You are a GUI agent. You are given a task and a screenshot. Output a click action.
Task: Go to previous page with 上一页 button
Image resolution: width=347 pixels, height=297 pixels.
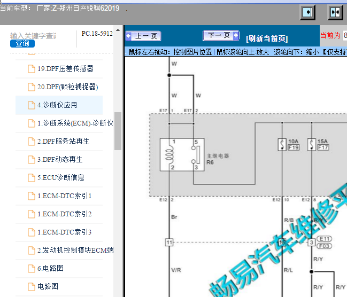(x=143, y=36)
